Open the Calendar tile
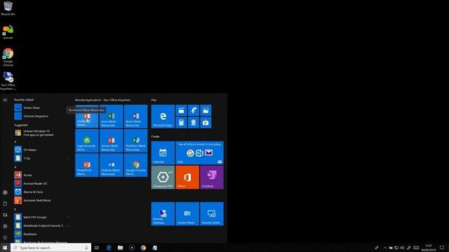 click(x=163, y=153)
